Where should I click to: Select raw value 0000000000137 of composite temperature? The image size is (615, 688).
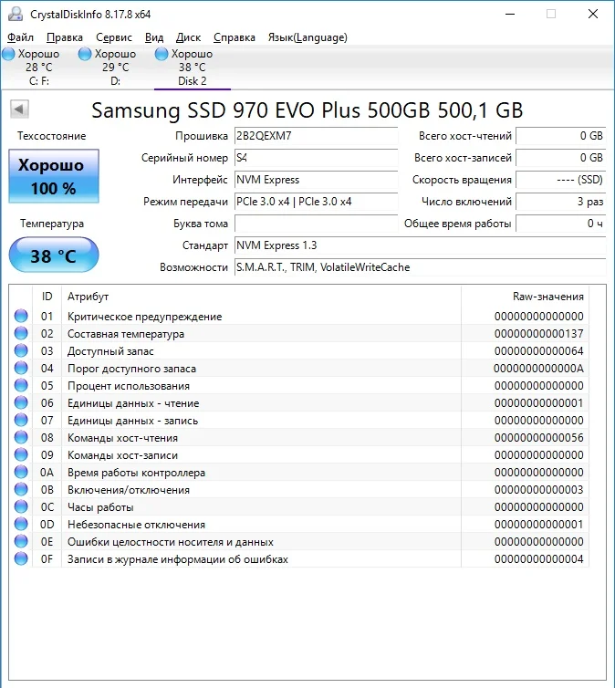pyautogui.click(x=538, y=334)
